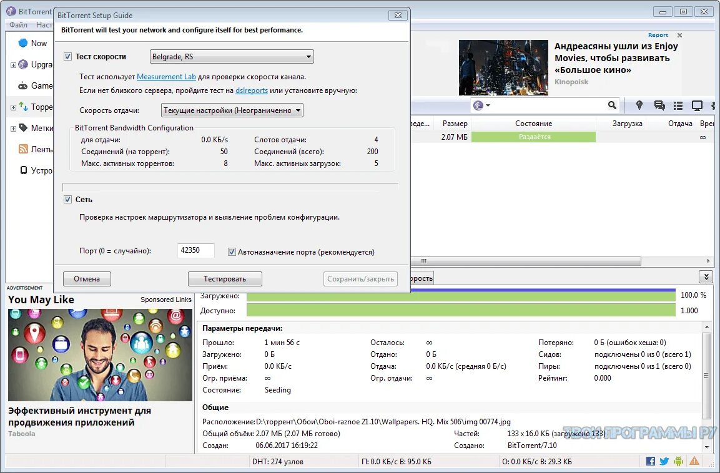Click the 1 мин 56 с elapsed value
Screen dimensions: 720x473
click(282, 343)
